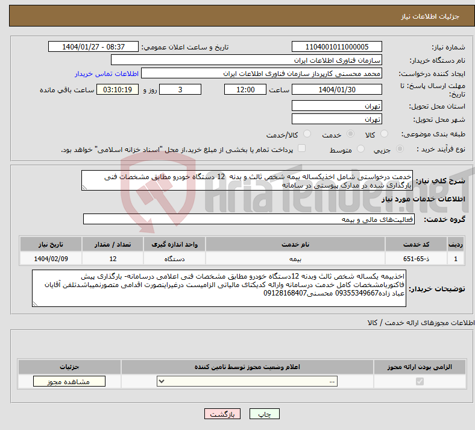Click the اعلام وضعیت مجوز توسط تامین کننده header

click(247, 367)
